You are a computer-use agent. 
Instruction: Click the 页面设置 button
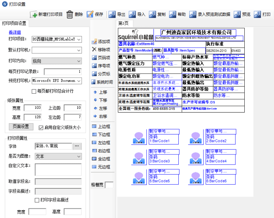21,127
